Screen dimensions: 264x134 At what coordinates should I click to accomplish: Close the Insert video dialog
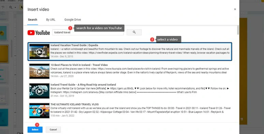[235, 9]
